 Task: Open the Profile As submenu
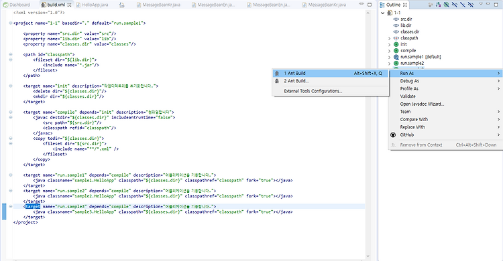coord(446,89)
